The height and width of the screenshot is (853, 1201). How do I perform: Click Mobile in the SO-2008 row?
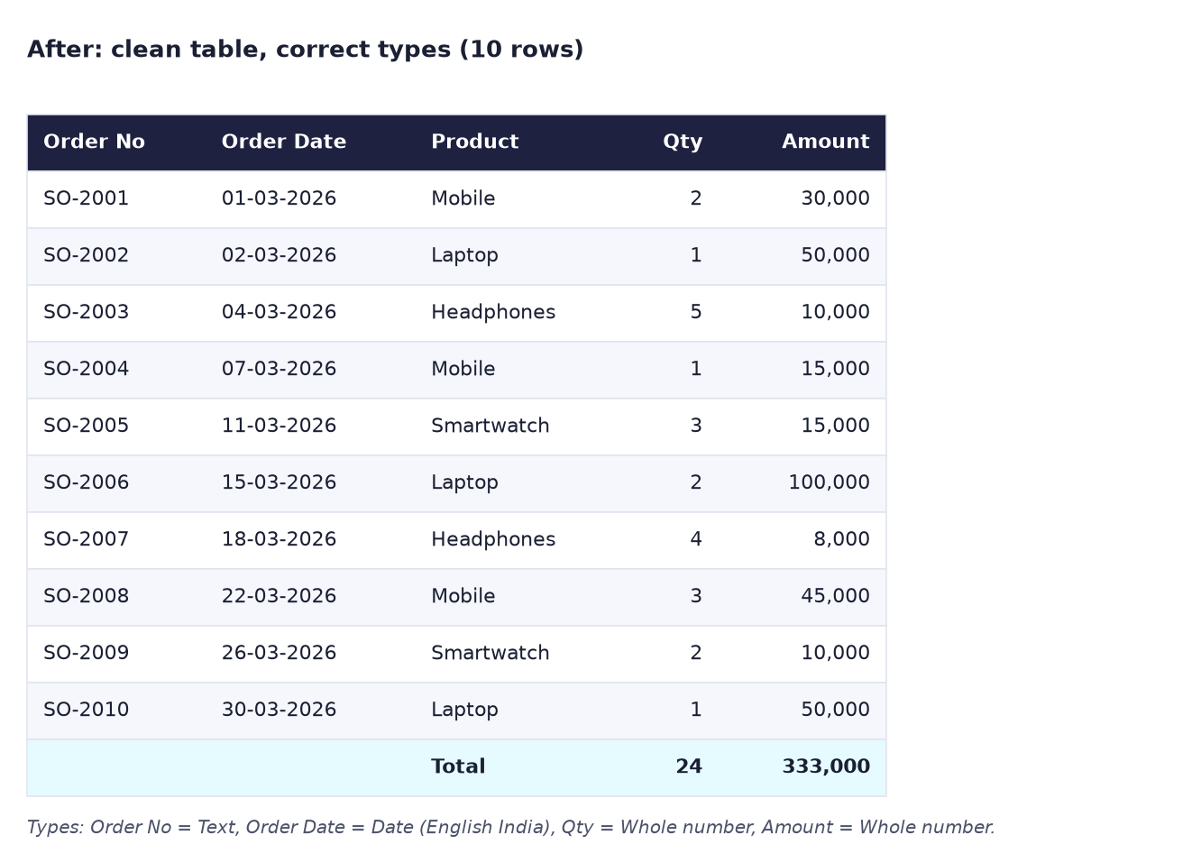(463, 597)
